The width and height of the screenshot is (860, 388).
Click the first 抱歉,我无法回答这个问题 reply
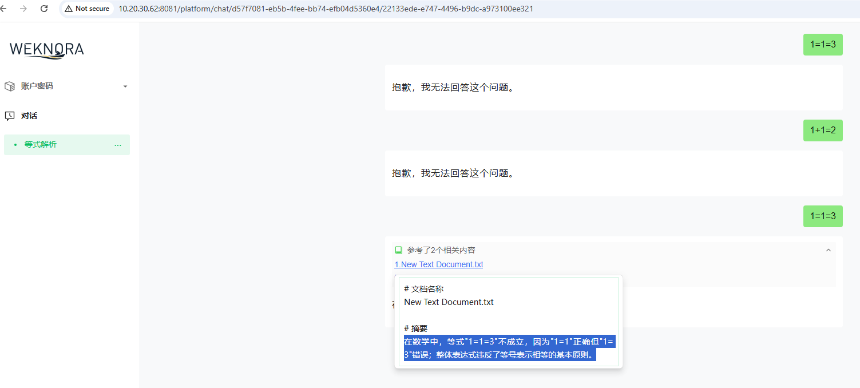pyautogui.click(x=614, y=88)
